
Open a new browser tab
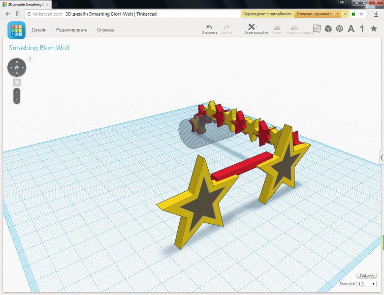coord(56,4)
